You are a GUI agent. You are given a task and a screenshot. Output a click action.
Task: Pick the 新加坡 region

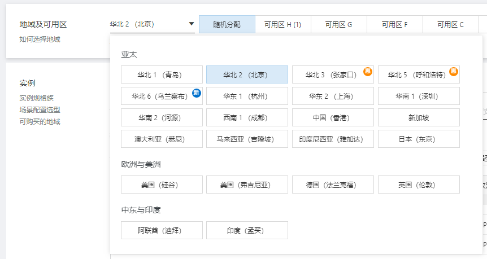[419, 118]
